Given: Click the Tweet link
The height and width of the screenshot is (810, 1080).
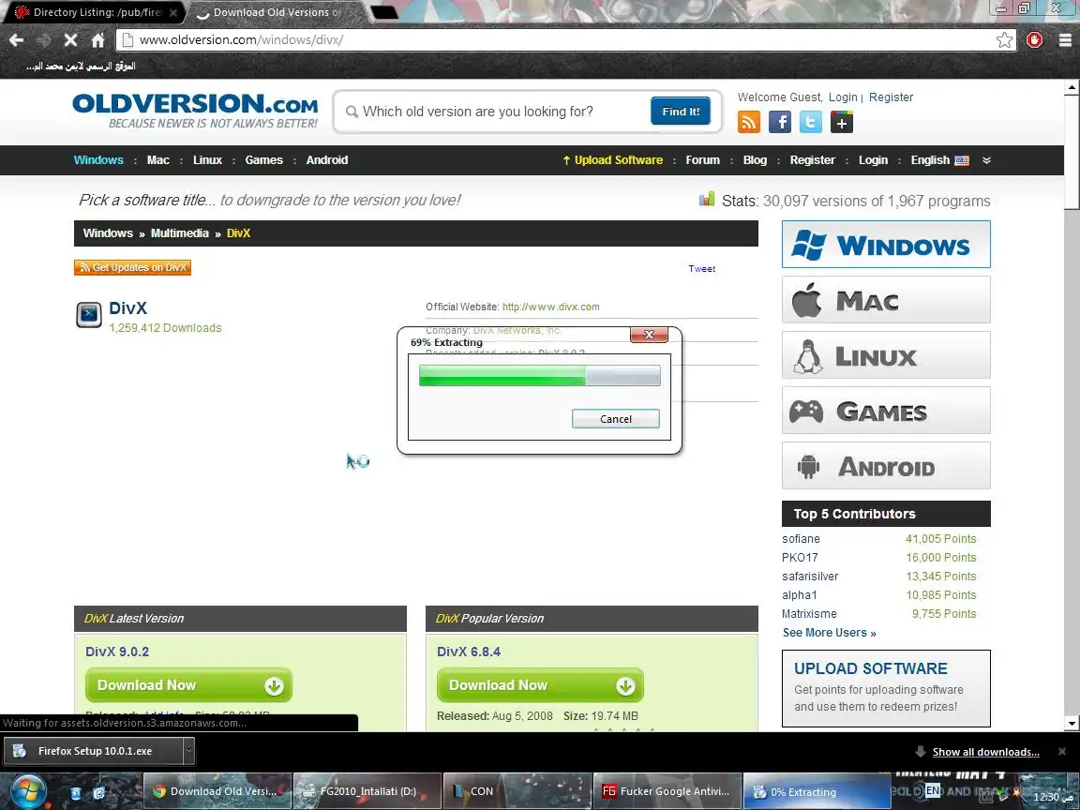Looking at the screenshot, I should click(x=702, y=269).
